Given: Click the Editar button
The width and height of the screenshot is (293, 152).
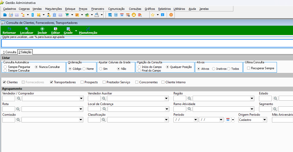Looking at the screenshot, I should click(55, 31).
